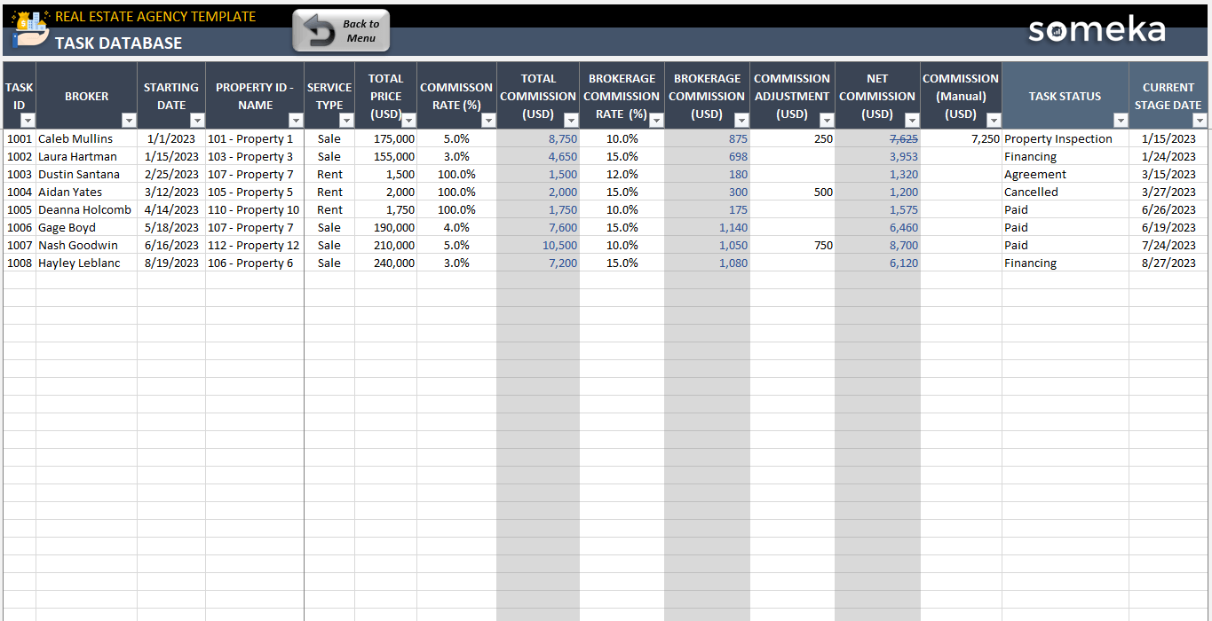Click the Someka logo
The image size is (1212, 621).
point(1097,30)
